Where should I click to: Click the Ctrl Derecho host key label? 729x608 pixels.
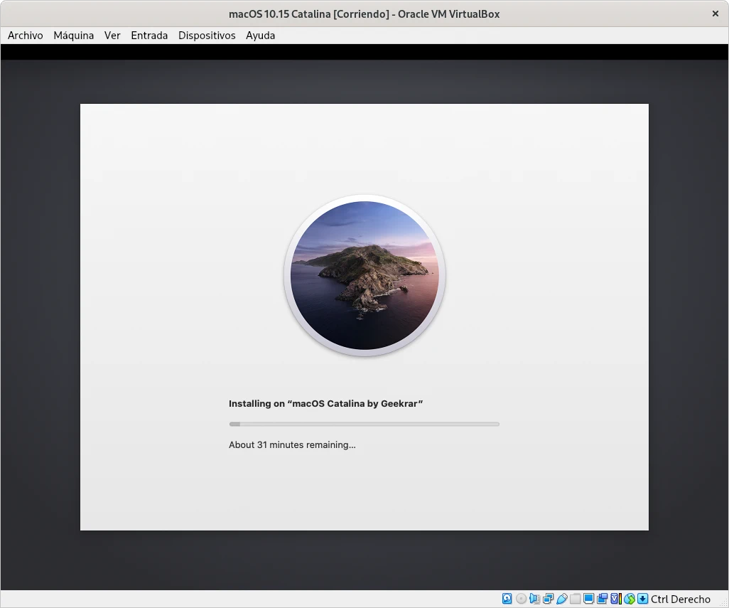[681, 599]
